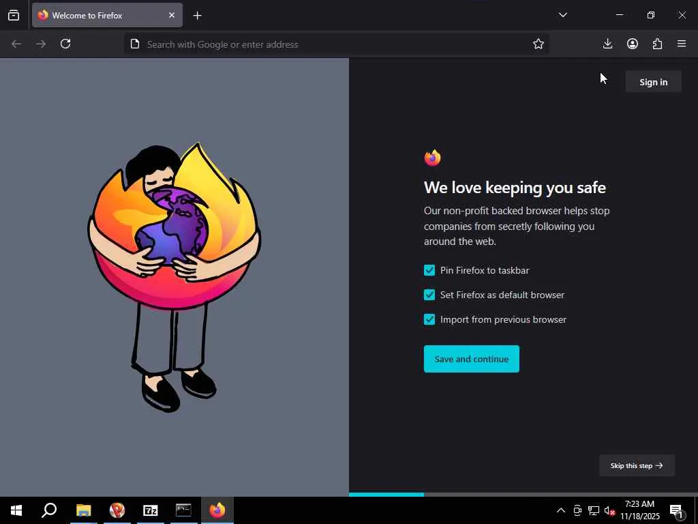Open the Extensions puzzle icon
698x524 pixels.
point(658,44)
